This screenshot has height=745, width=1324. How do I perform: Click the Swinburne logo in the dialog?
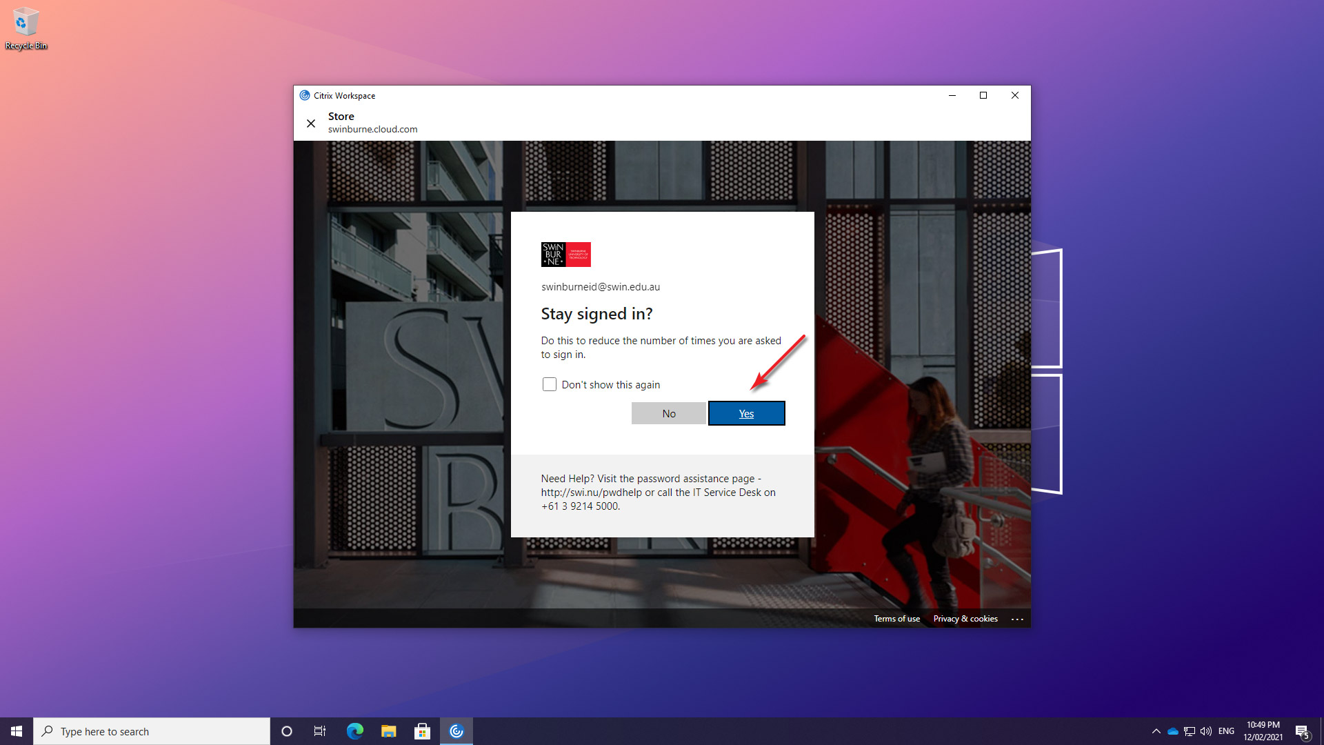click(565, 254)
